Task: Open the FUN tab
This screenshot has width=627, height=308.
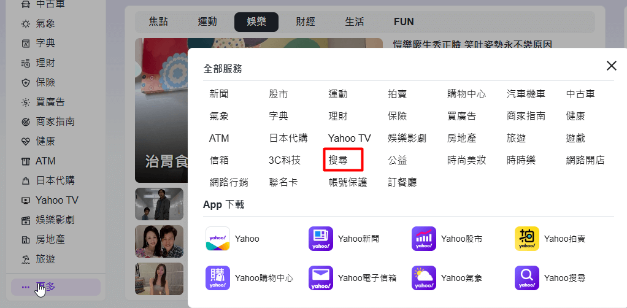Action: [x=404, y=21]
